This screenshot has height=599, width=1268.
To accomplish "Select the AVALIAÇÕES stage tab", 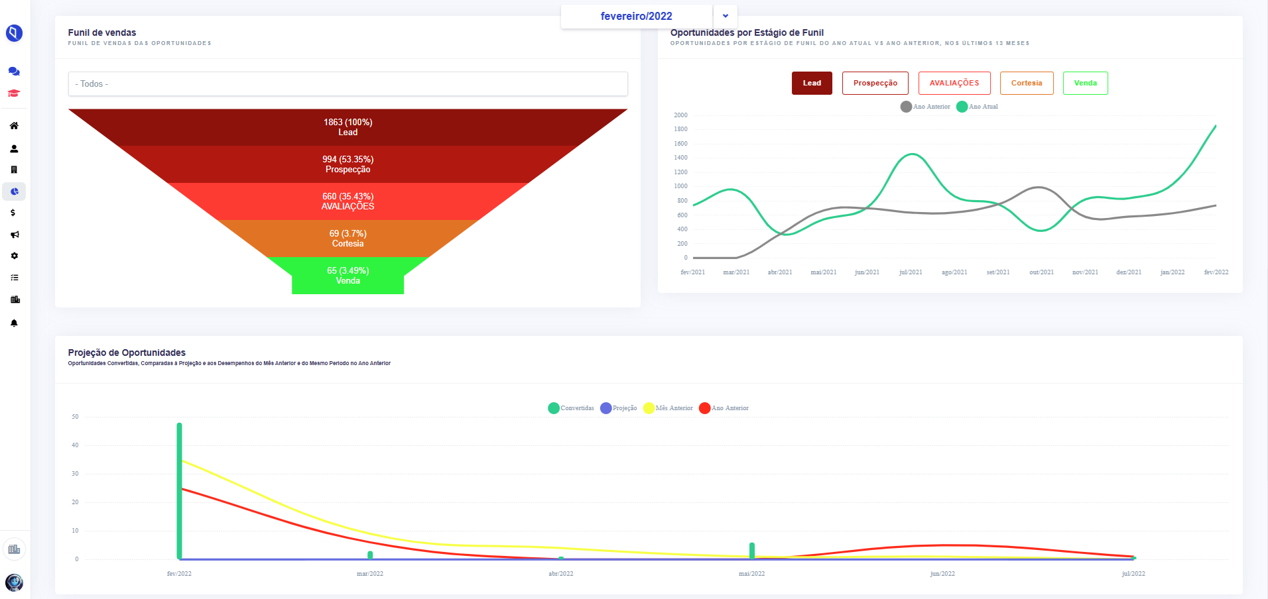I will tap(954, 83).
